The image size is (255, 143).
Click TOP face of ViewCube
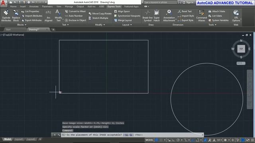(x=241, y=49)
